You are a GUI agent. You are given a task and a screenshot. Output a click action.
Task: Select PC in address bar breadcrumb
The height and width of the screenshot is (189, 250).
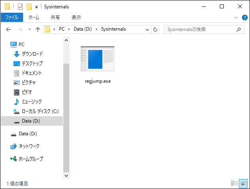click(62, 29)
